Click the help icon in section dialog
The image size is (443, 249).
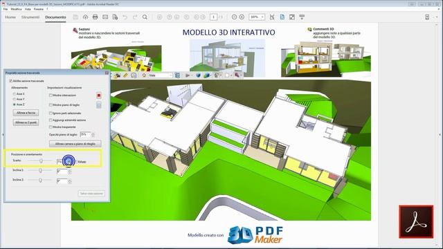[x=107, y=73]
